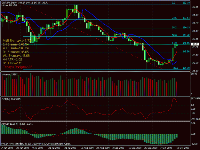The width and height of the screenshot is (200, 150).
Task: Select the 145.56 Fibonacci level label
Action: pos(186,51)
